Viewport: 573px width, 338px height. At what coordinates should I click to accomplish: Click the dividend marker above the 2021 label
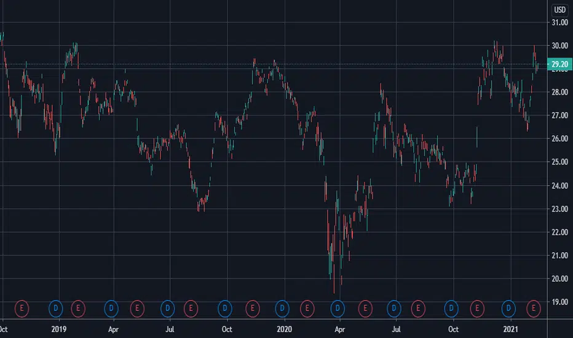click(x=508, y=309)
